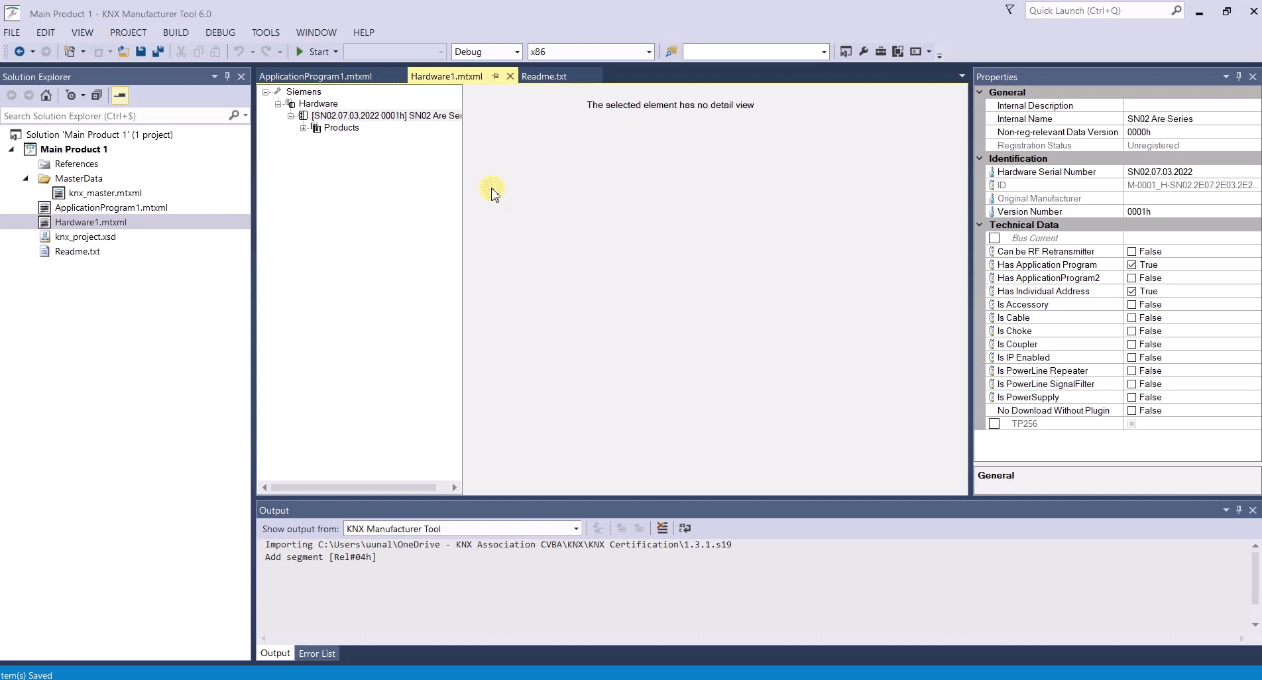The width and height of the screenshot is (1262, 680).
Task: Collapse the Technical Data section
Action: [980, 225]
